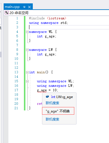Click the first 联机搜索 link under LW::g_age

[x=52, y=103]
